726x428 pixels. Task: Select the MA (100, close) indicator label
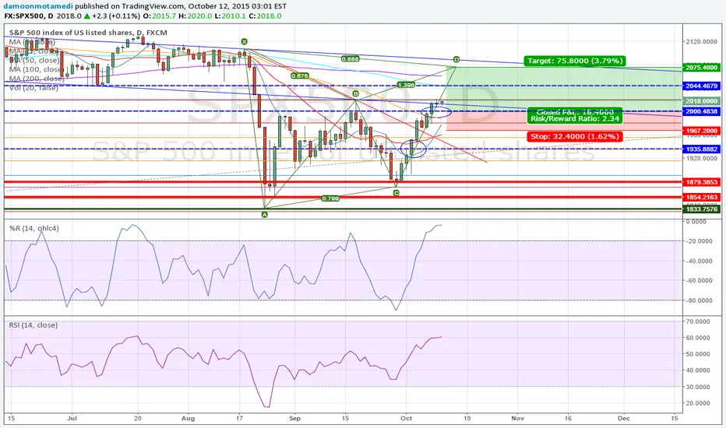tap(36, 69)
